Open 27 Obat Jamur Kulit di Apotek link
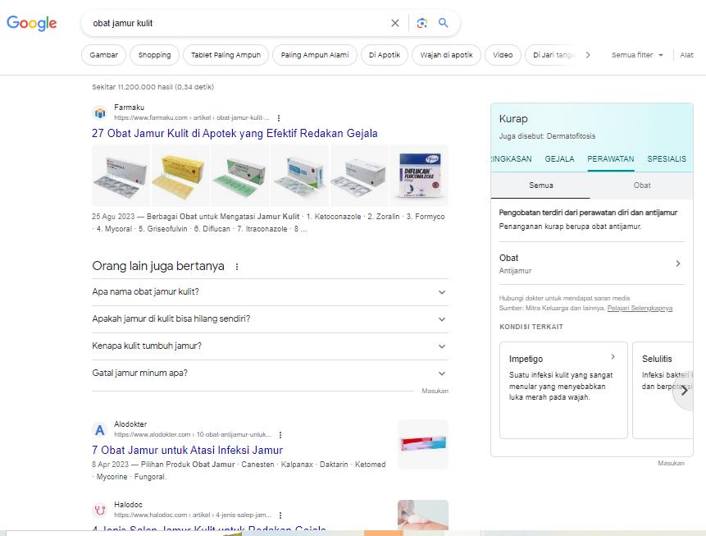Viewport: 706px width, 536px height. click(x=235, y=134)
